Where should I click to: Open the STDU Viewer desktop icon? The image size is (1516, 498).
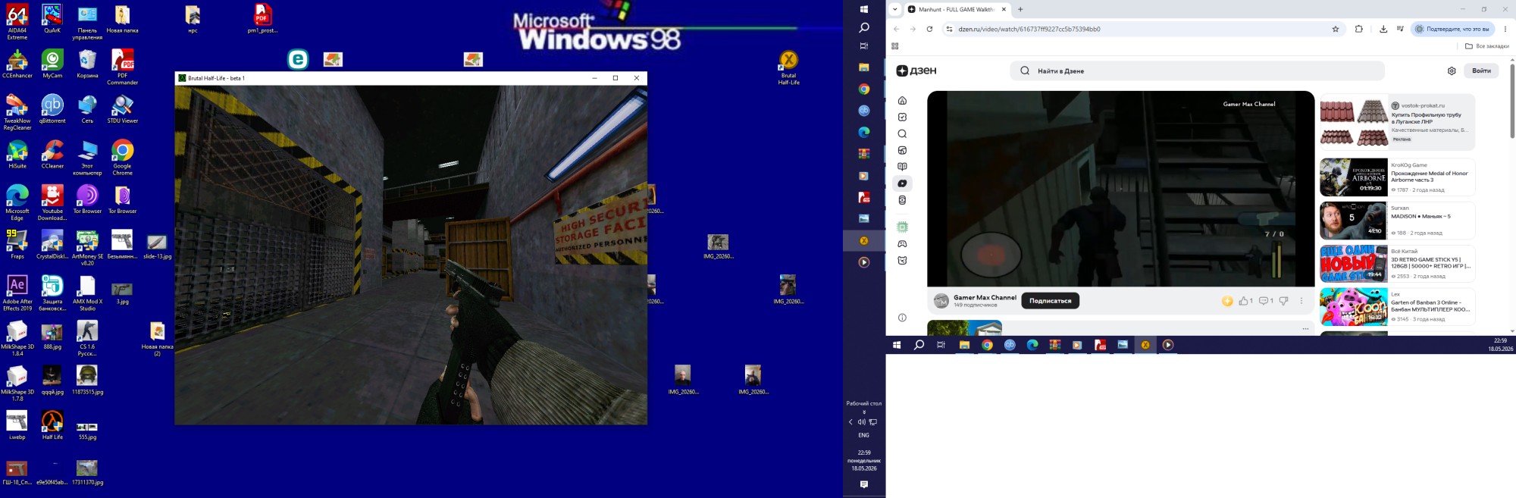(x=122, y=109)
